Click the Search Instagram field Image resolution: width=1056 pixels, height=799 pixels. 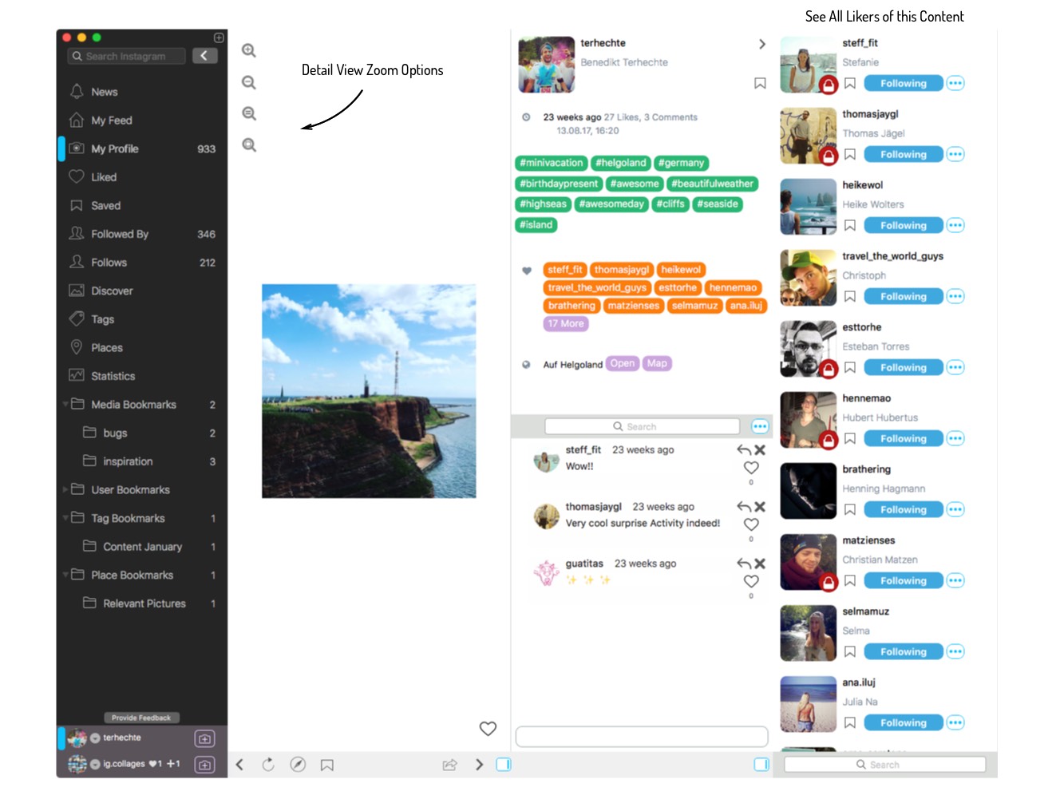click(x=127, y=56)
